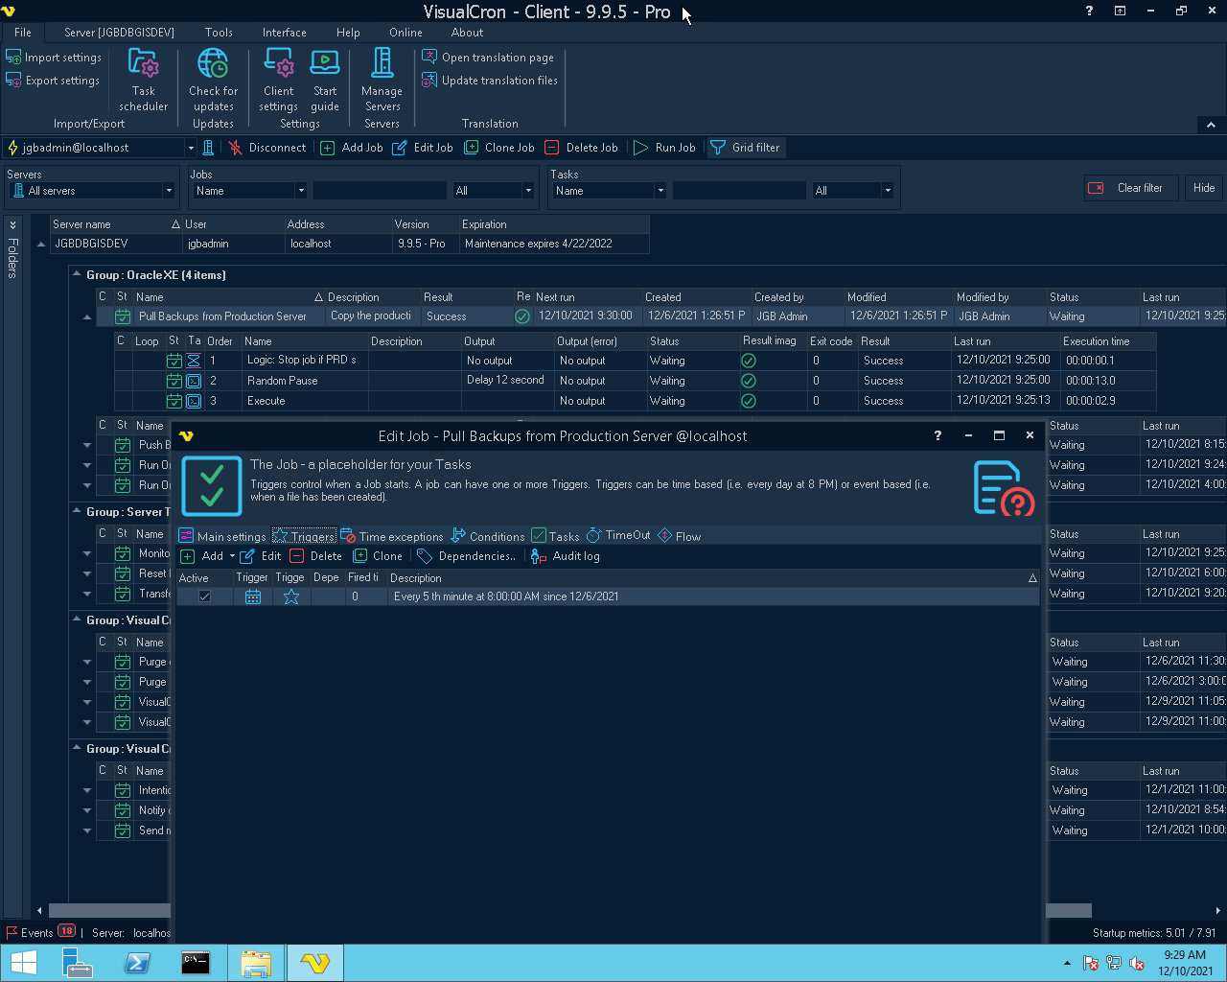Toggle the Grid filter button
Screen dimensions: 1227x982
pos(745,148)
